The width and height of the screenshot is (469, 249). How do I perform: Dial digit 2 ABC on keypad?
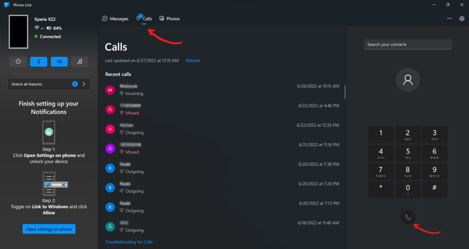(408, 135)
